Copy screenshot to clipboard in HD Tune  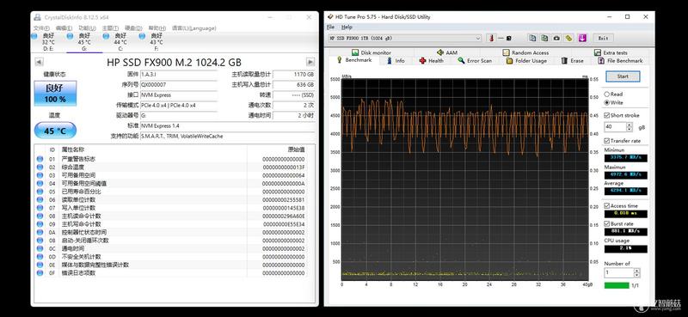[544, 38]
